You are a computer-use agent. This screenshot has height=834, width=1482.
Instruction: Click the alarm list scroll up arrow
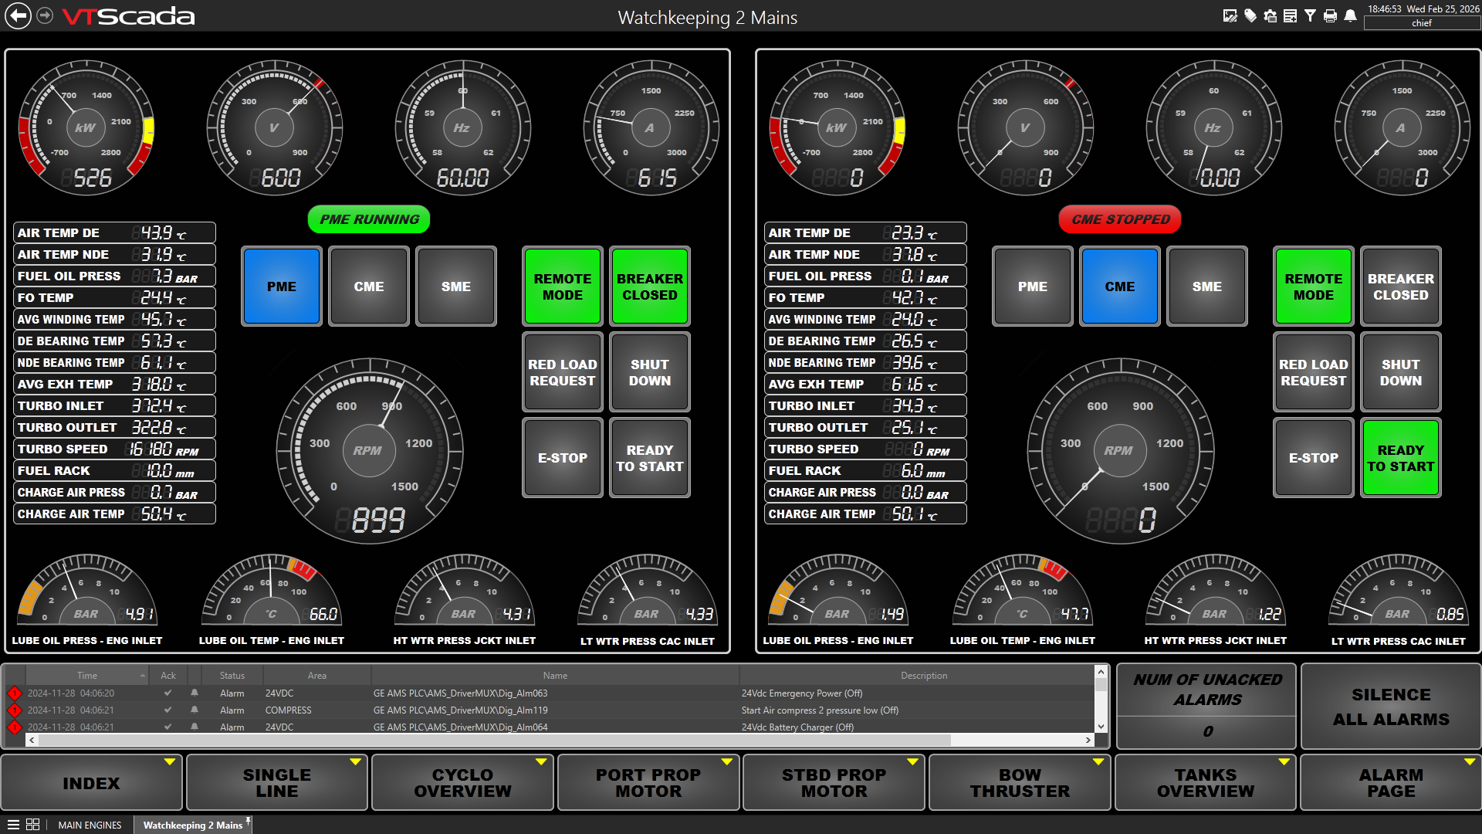click(1101, 673)
